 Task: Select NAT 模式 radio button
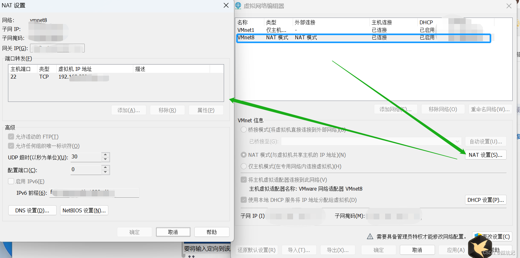pos(244,155)
